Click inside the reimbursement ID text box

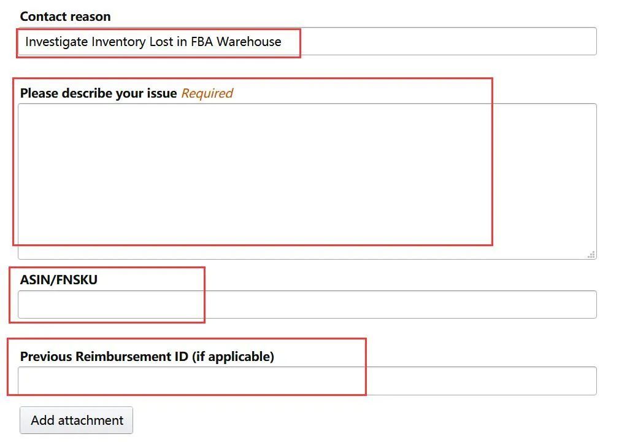click(x=429, y=381)
